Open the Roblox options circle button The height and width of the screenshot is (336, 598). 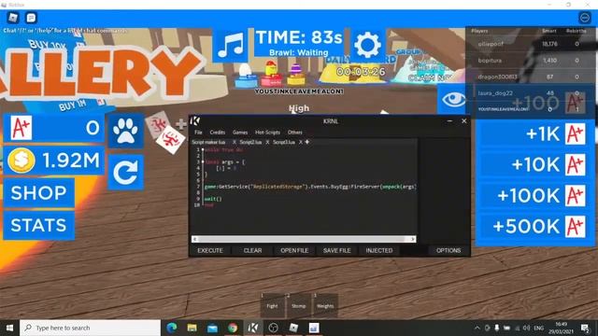(585, 18)
